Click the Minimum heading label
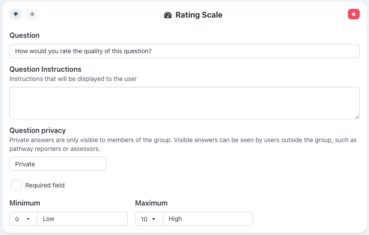 25,203
